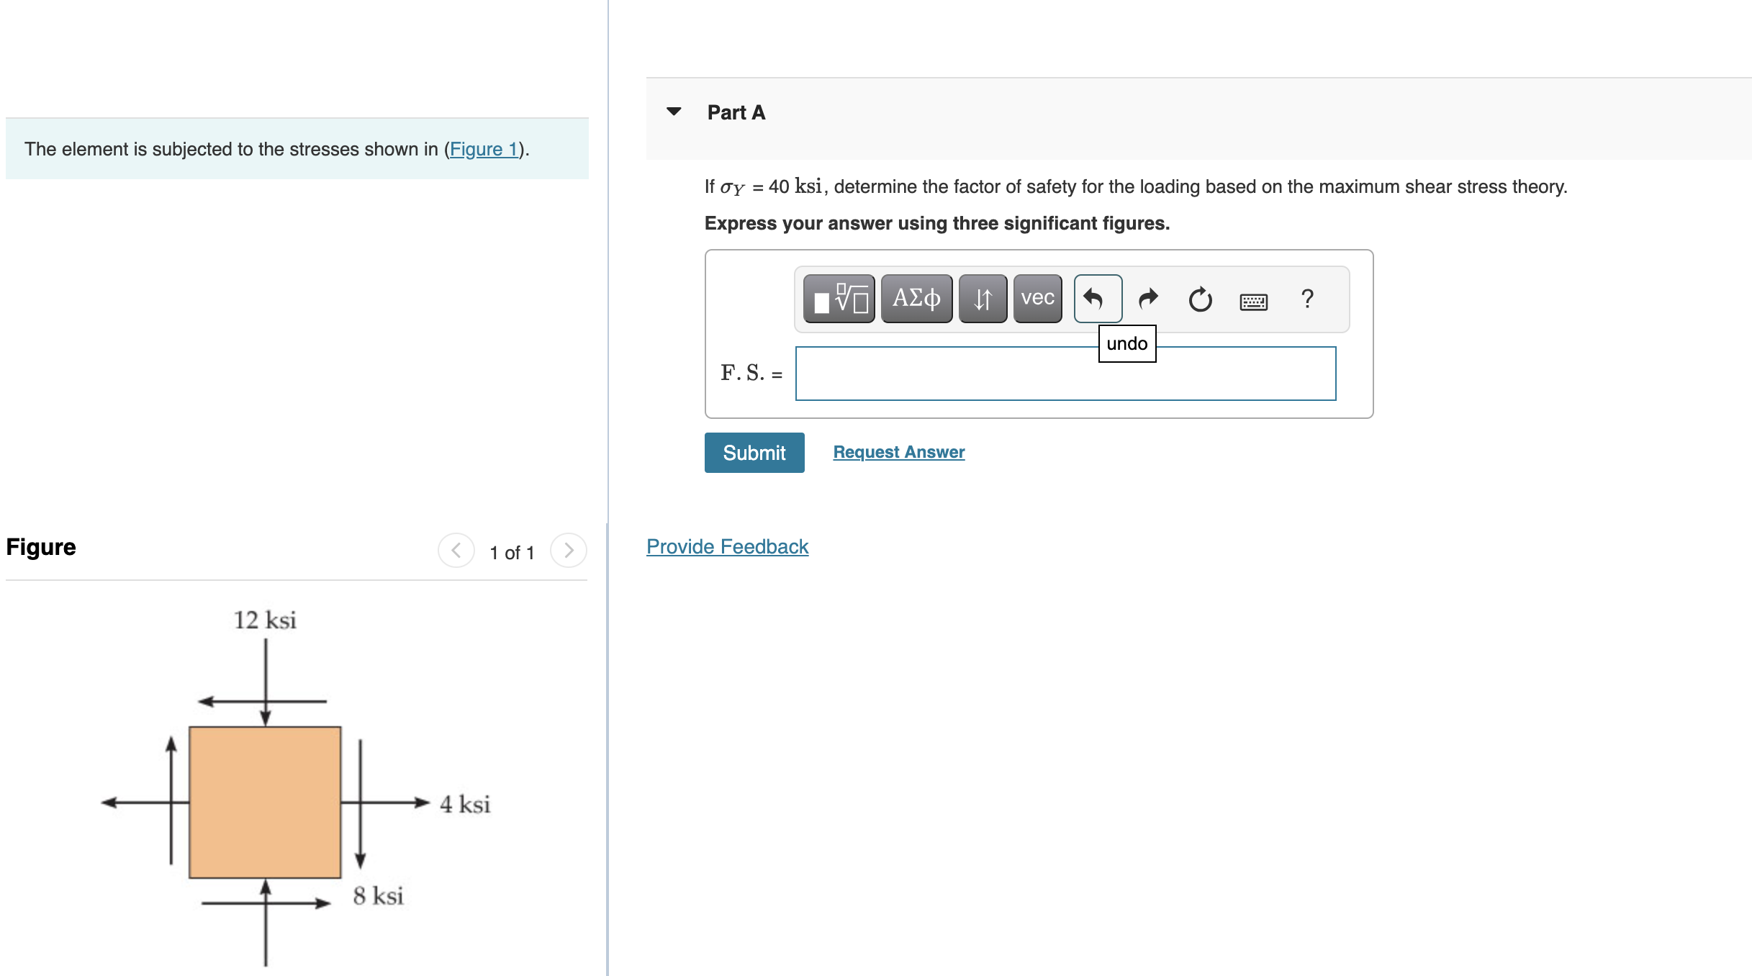
Task: Click inside the F.S. answer field
Action: [1065, 373]
